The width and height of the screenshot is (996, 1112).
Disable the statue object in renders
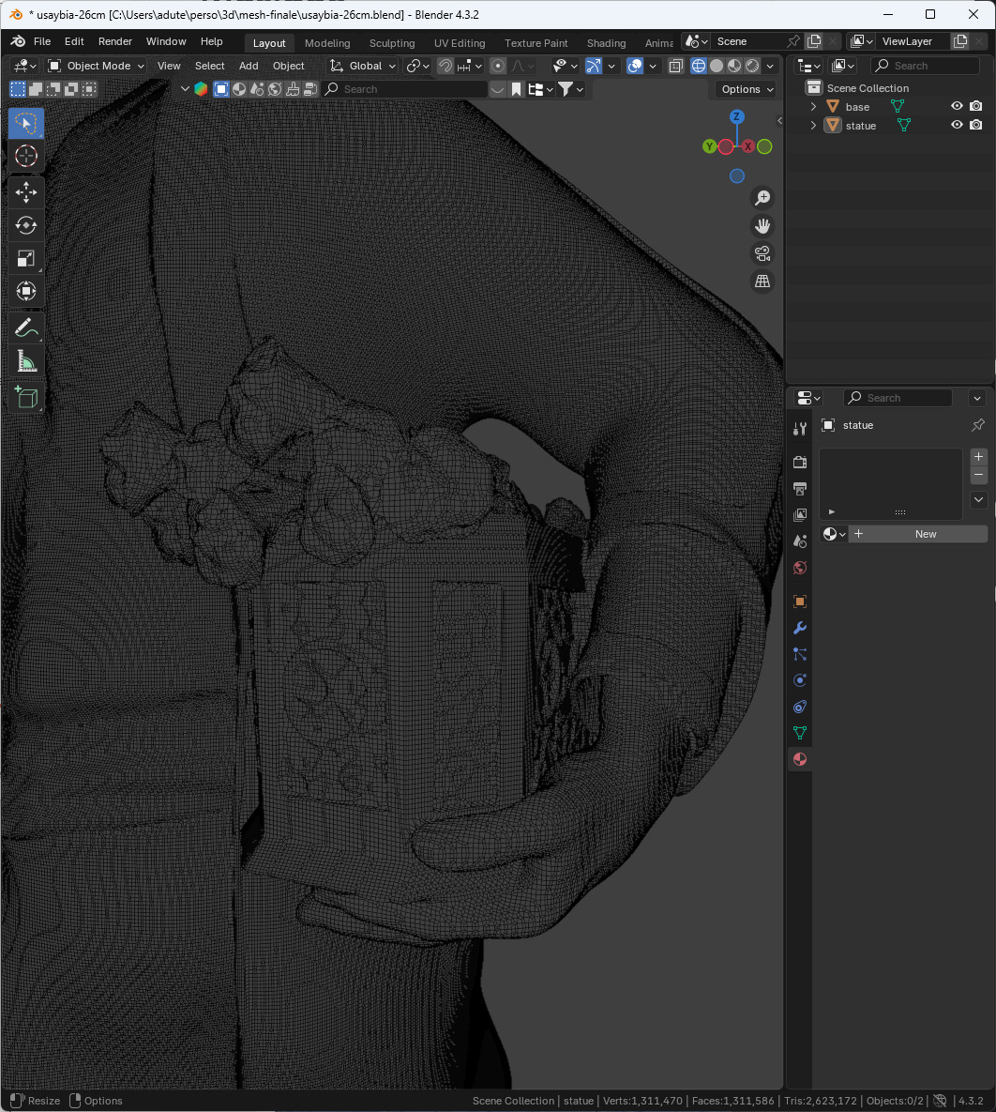[x=976, y=125]
